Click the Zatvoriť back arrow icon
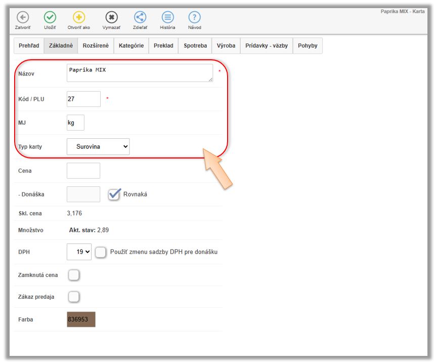The image size is (434, 363). click(23, 17)
